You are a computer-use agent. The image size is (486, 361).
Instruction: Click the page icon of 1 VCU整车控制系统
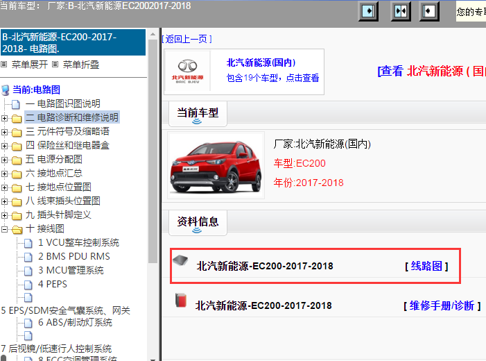click(28, 243)
